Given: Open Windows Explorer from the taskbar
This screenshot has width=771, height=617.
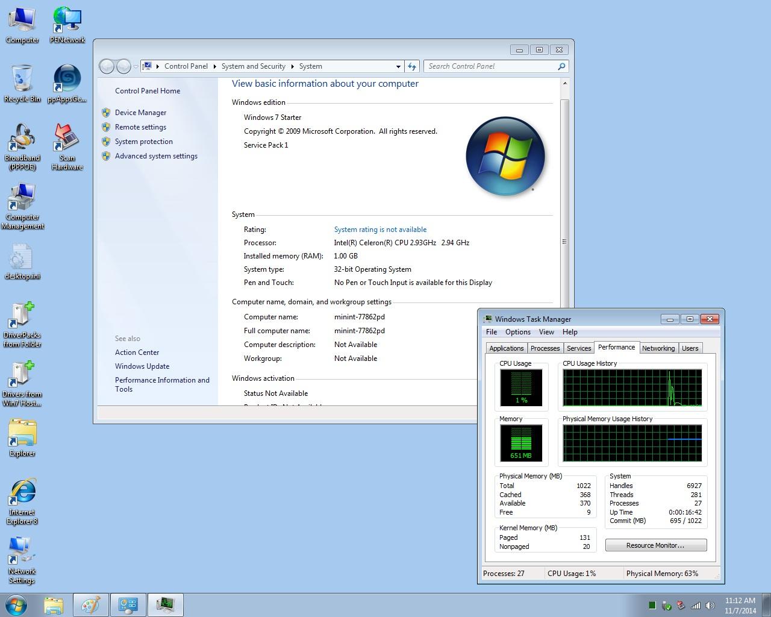Looking at the screenshot, I should coord(54,604).
